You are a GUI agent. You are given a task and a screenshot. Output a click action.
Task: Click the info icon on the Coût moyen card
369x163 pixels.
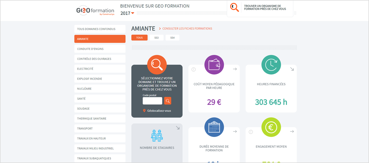194,69
